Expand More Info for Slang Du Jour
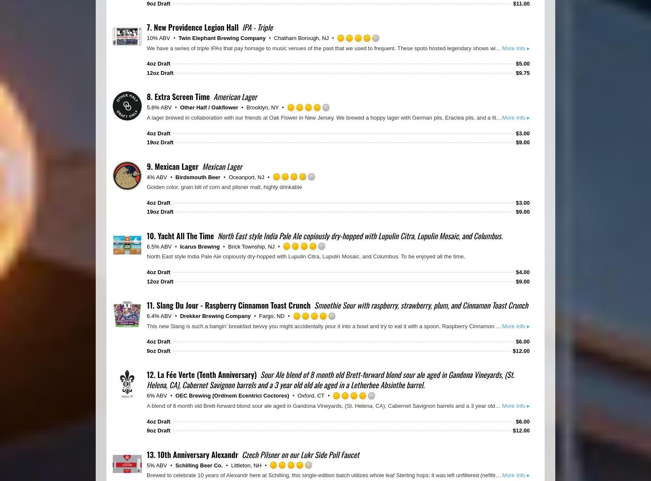This screenshot has height=481, width=651. tap(516, 326)
